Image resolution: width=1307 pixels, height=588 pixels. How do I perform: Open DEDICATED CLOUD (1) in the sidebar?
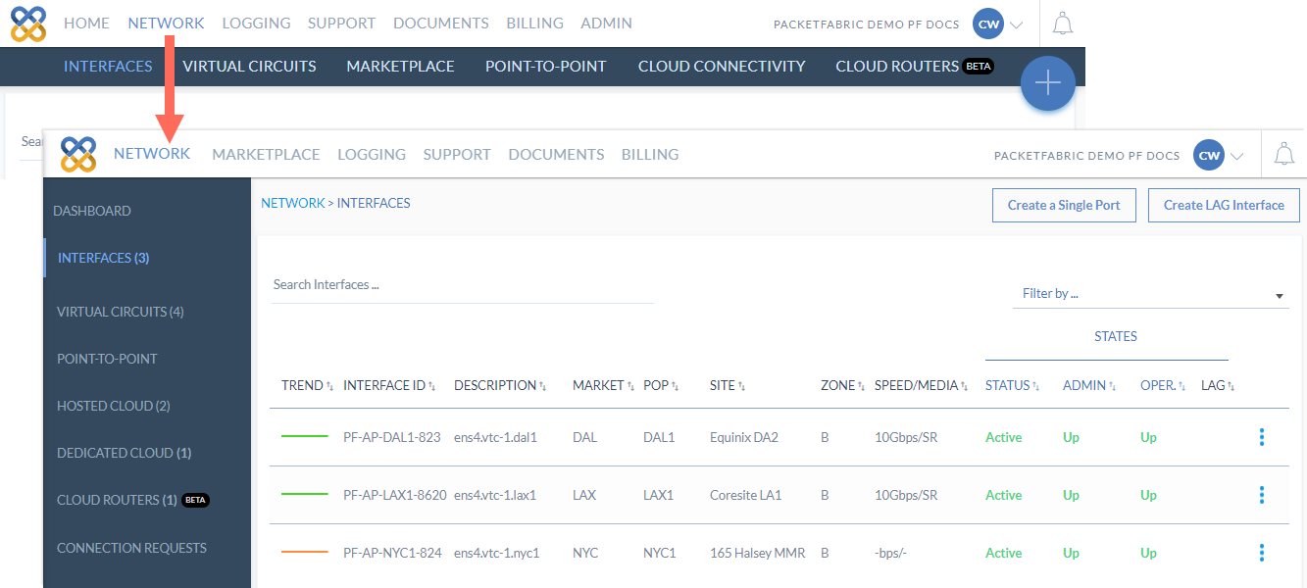tap(125, 453)
